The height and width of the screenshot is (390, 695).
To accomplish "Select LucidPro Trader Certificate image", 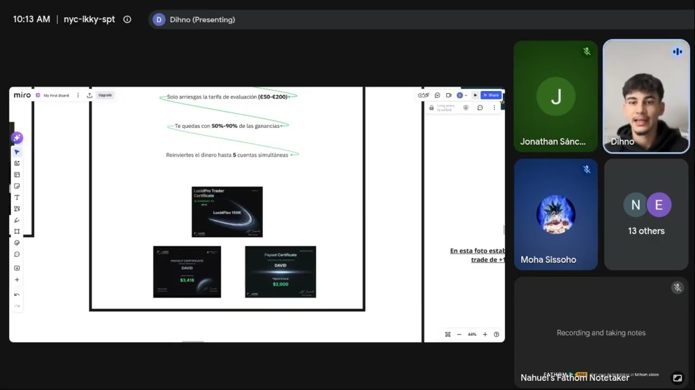I will tap(227, 212).
